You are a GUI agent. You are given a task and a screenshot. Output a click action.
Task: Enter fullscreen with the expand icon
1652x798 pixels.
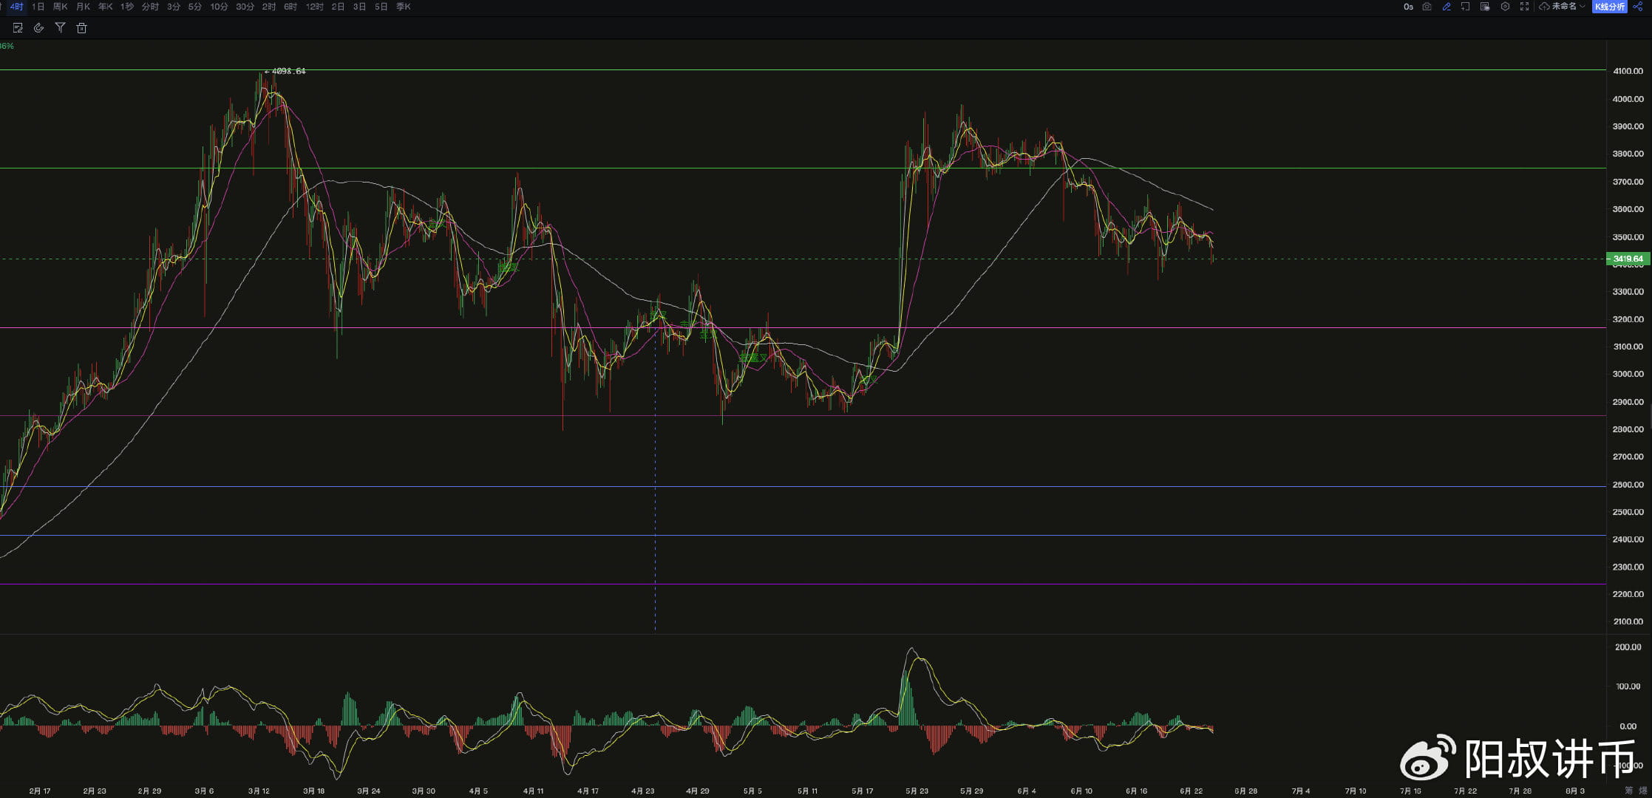1524,7
